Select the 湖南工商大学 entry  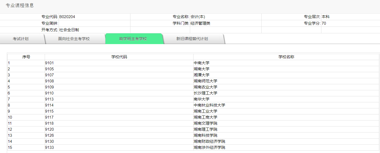[x=204, y=117]
